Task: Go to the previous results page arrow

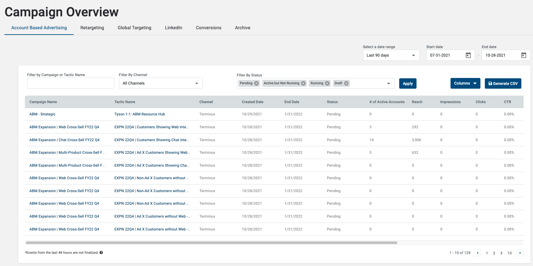Action: [x=478, y=253]
